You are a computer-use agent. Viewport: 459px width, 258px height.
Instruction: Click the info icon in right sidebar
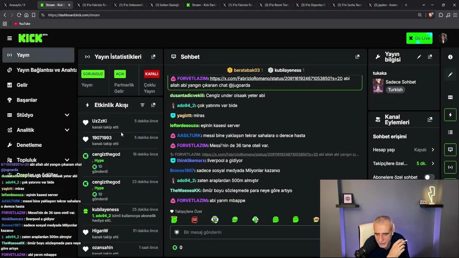450,57
